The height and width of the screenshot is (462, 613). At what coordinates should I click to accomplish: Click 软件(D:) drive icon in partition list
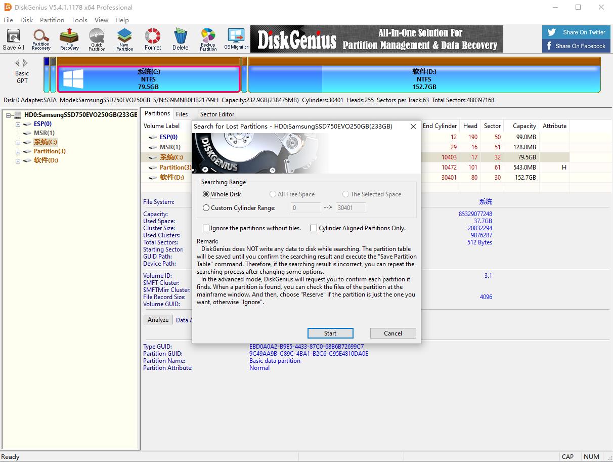tap(152, 178)
